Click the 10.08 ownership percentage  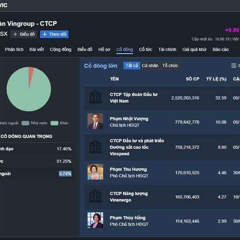221,122
